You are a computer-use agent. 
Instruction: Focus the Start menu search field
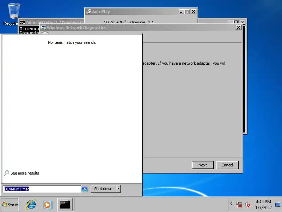click(x=42, y=189)
